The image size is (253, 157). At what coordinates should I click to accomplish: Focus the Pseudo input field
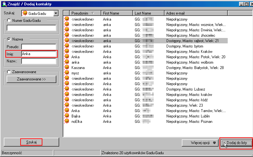tap(39, 47)
